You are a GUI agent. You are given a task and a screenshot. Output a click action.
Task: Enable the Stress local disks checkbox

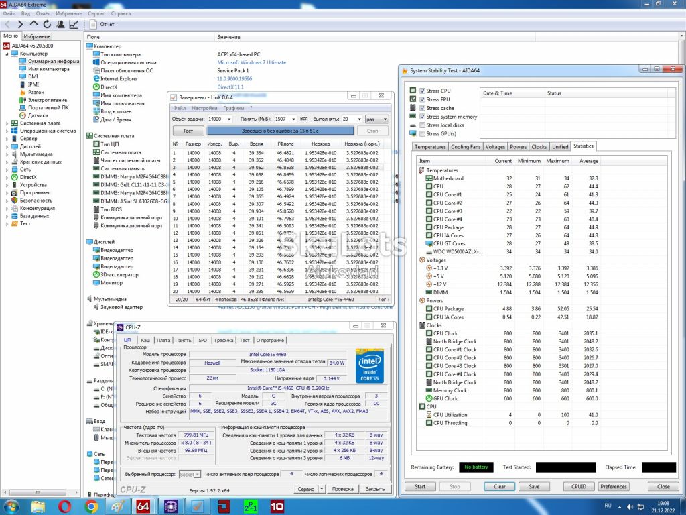422,125
